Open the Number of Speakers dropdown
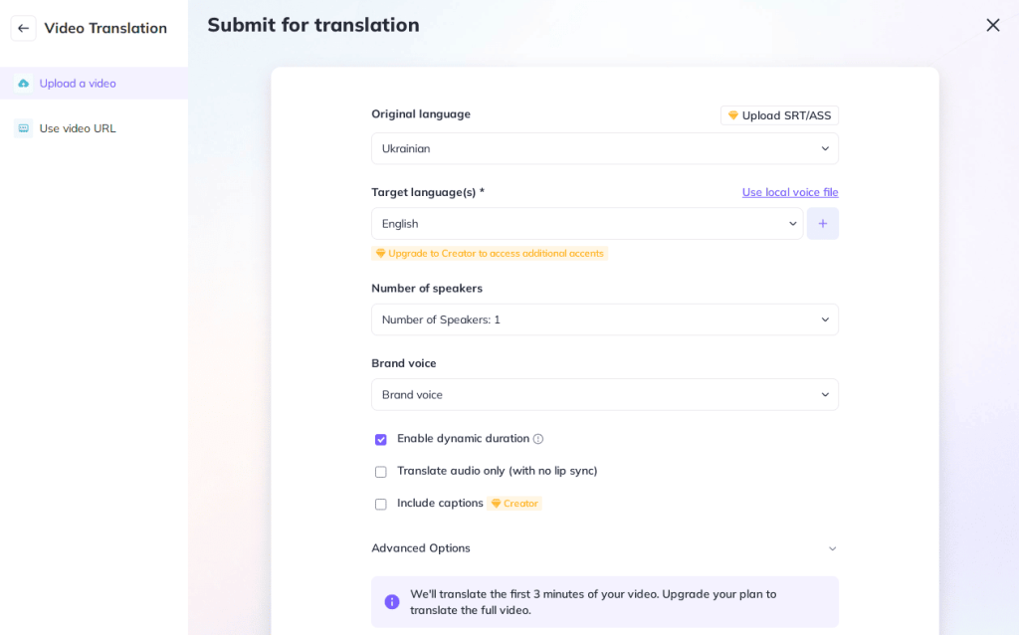The width and height of the screenshot is (1019, 635). [604, 319]
